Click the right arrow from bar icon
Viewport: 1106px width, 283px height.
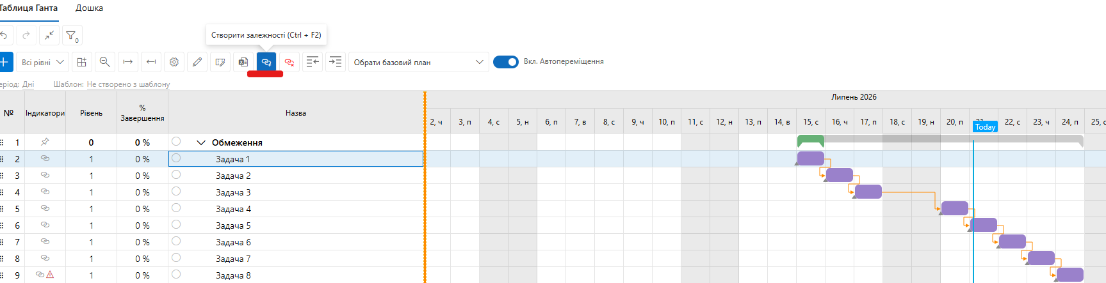pyautogui.click(x=127, y=62)
